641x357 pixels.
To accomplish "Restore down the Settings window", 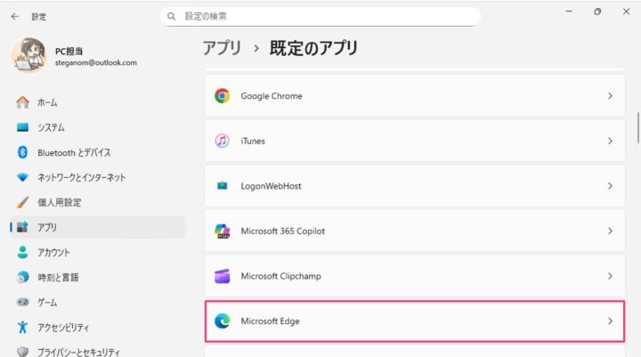I will tap(597, 12).
